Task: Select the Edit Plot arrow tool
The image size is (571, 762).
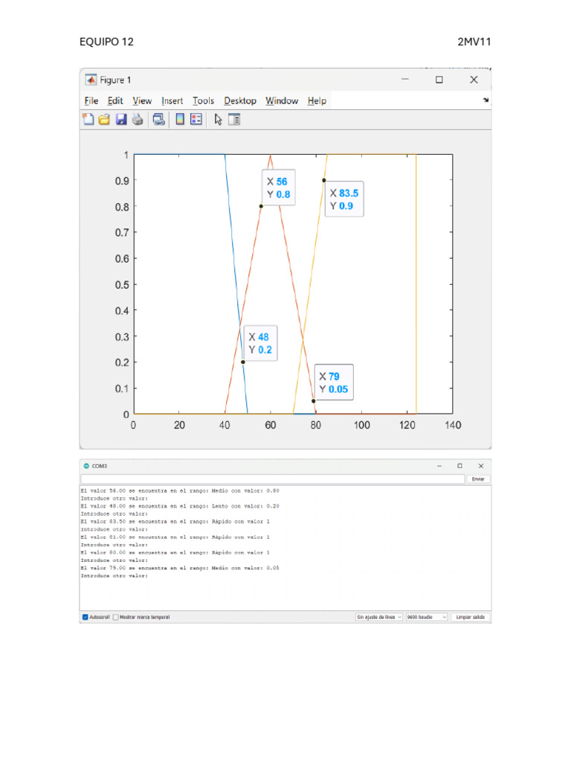Action: point(218,120)
